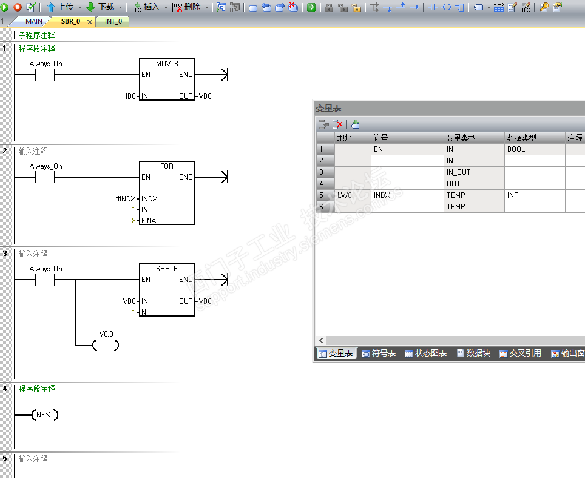The width and height of the screenshot is (585, 478).
Task: Open the 删除 delete dropdown arrow
Action: (x=206, y=7)
